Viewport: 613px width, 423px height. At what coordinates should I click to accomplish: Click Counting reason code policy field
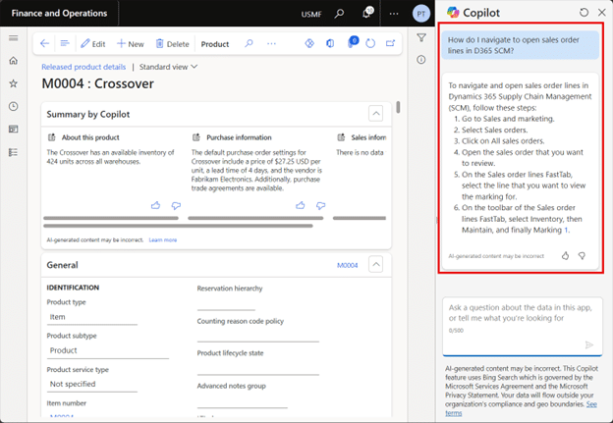point(258,335)
